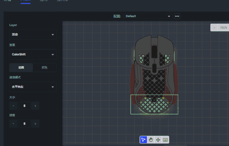Screen dimensions: 229x146
Task: Select the arrow pointer tool
Action: [x=143, y=140]
